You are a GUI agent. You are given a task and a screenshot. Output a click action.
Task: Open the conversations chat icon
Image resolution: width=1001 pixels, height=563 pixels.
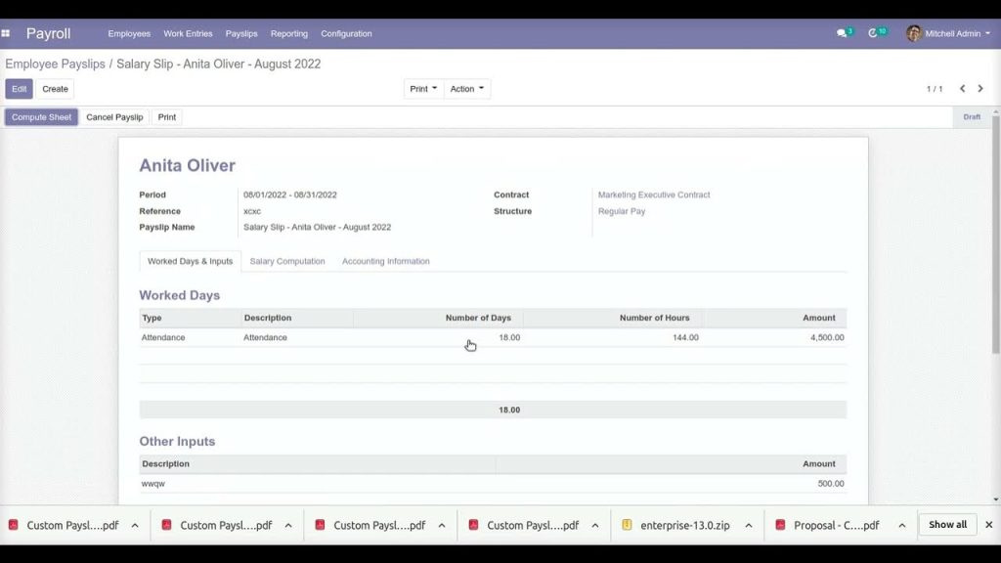[842, 33]
